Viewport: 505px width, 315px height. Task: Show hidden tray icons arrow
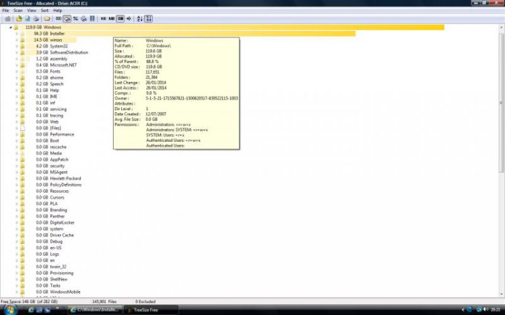pos(463,310)
